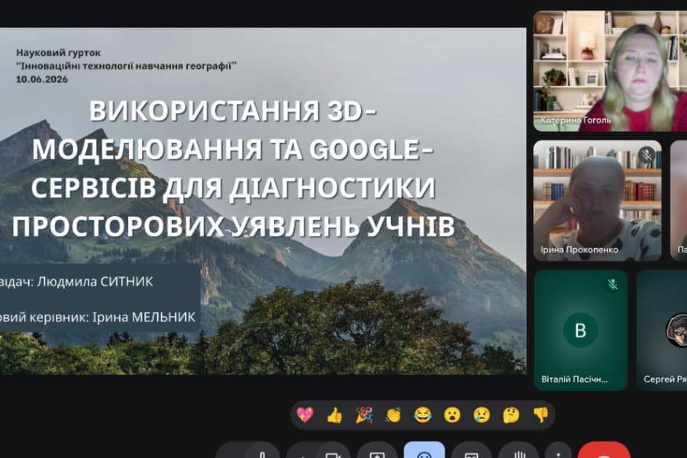Viewport: 687px width, 458px height.
Task: Send the laughing with tears reaction
Action: point(423,414)
